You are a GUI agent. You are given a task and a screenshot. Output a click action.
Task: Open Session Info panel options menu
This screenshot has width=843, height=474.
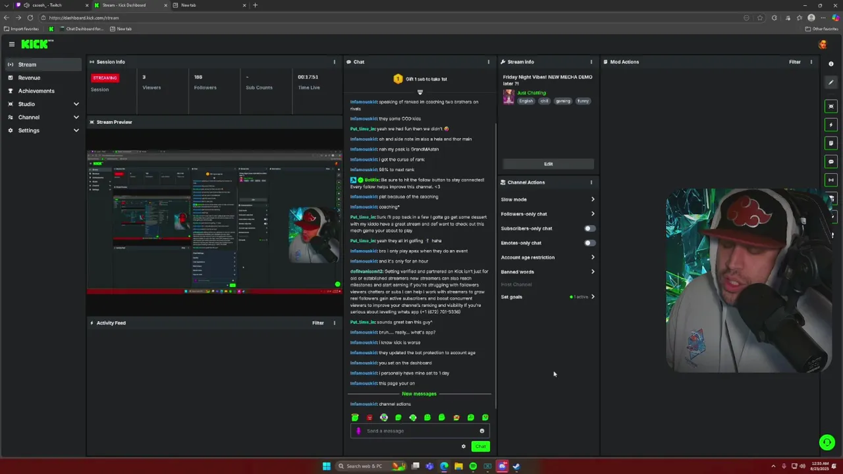click(334, 62)
